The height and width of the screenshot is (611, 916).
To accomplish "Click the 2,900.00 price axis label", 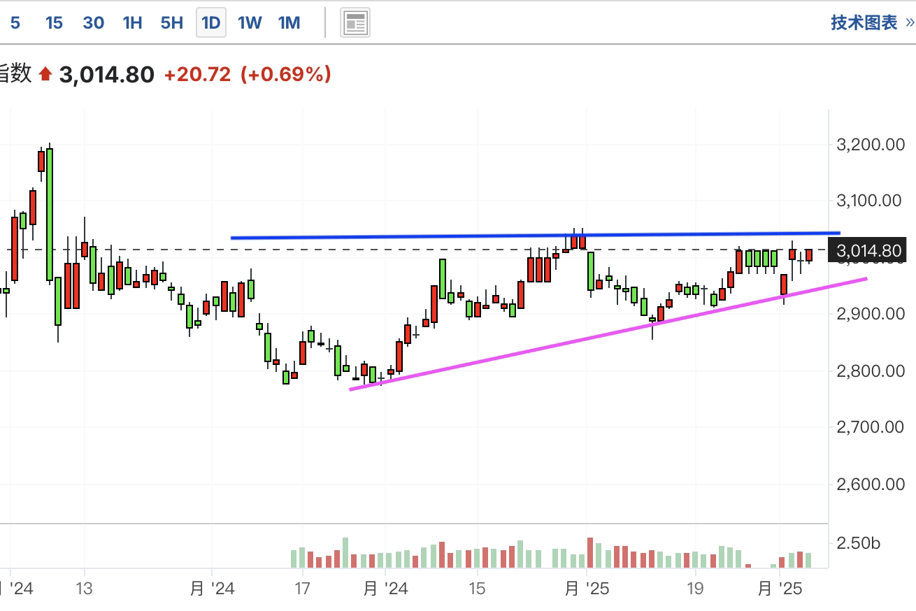I will tap(870, 314).
